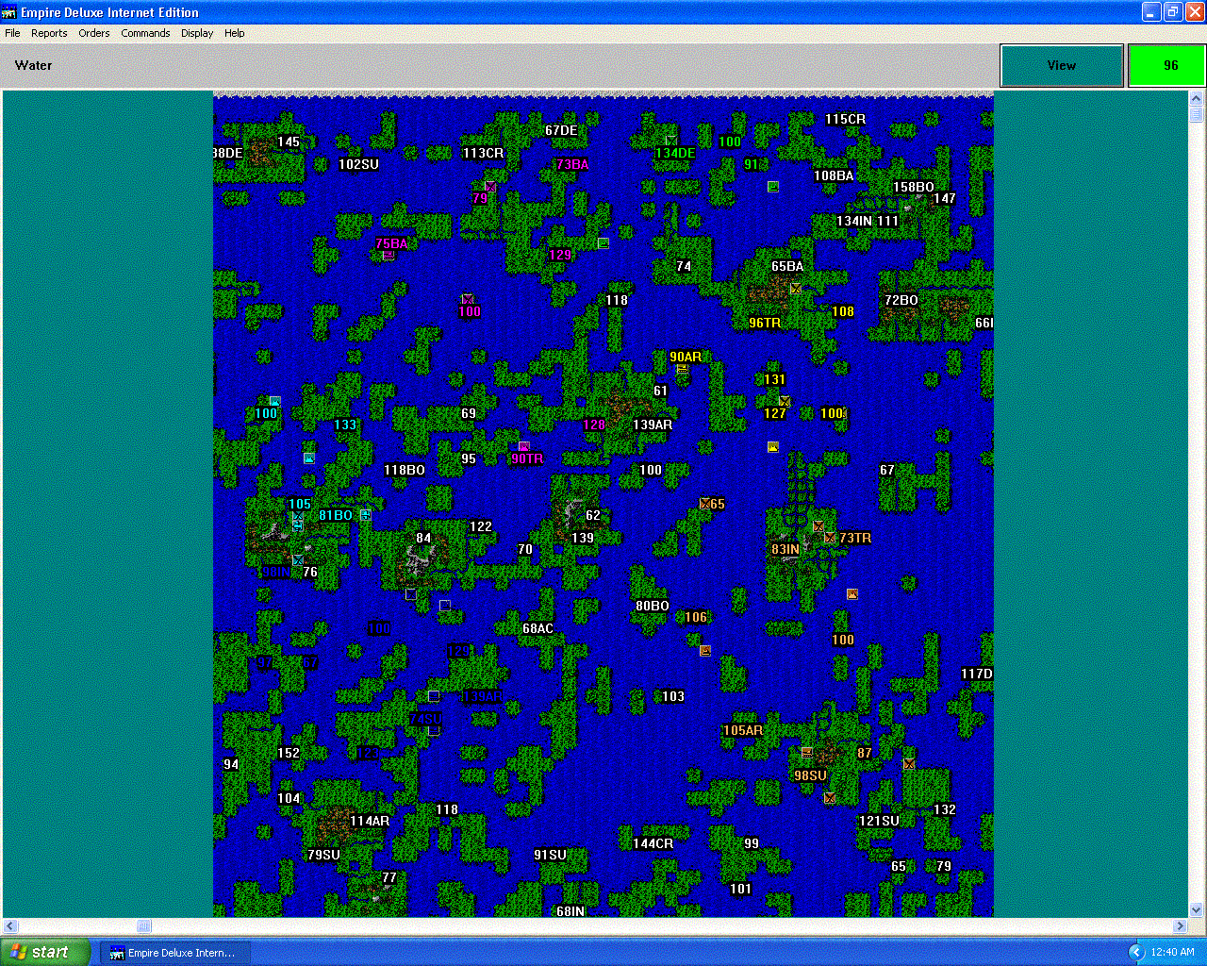Select yellow unit below the 65BA label

[795, 289]
